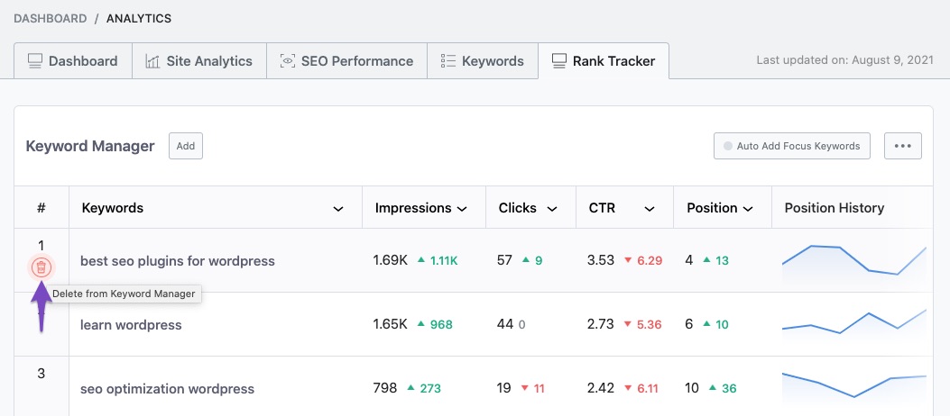This screenshot has height=416, width=950.
Task: Click the red trash delete keyword icon
Action: 41,267
